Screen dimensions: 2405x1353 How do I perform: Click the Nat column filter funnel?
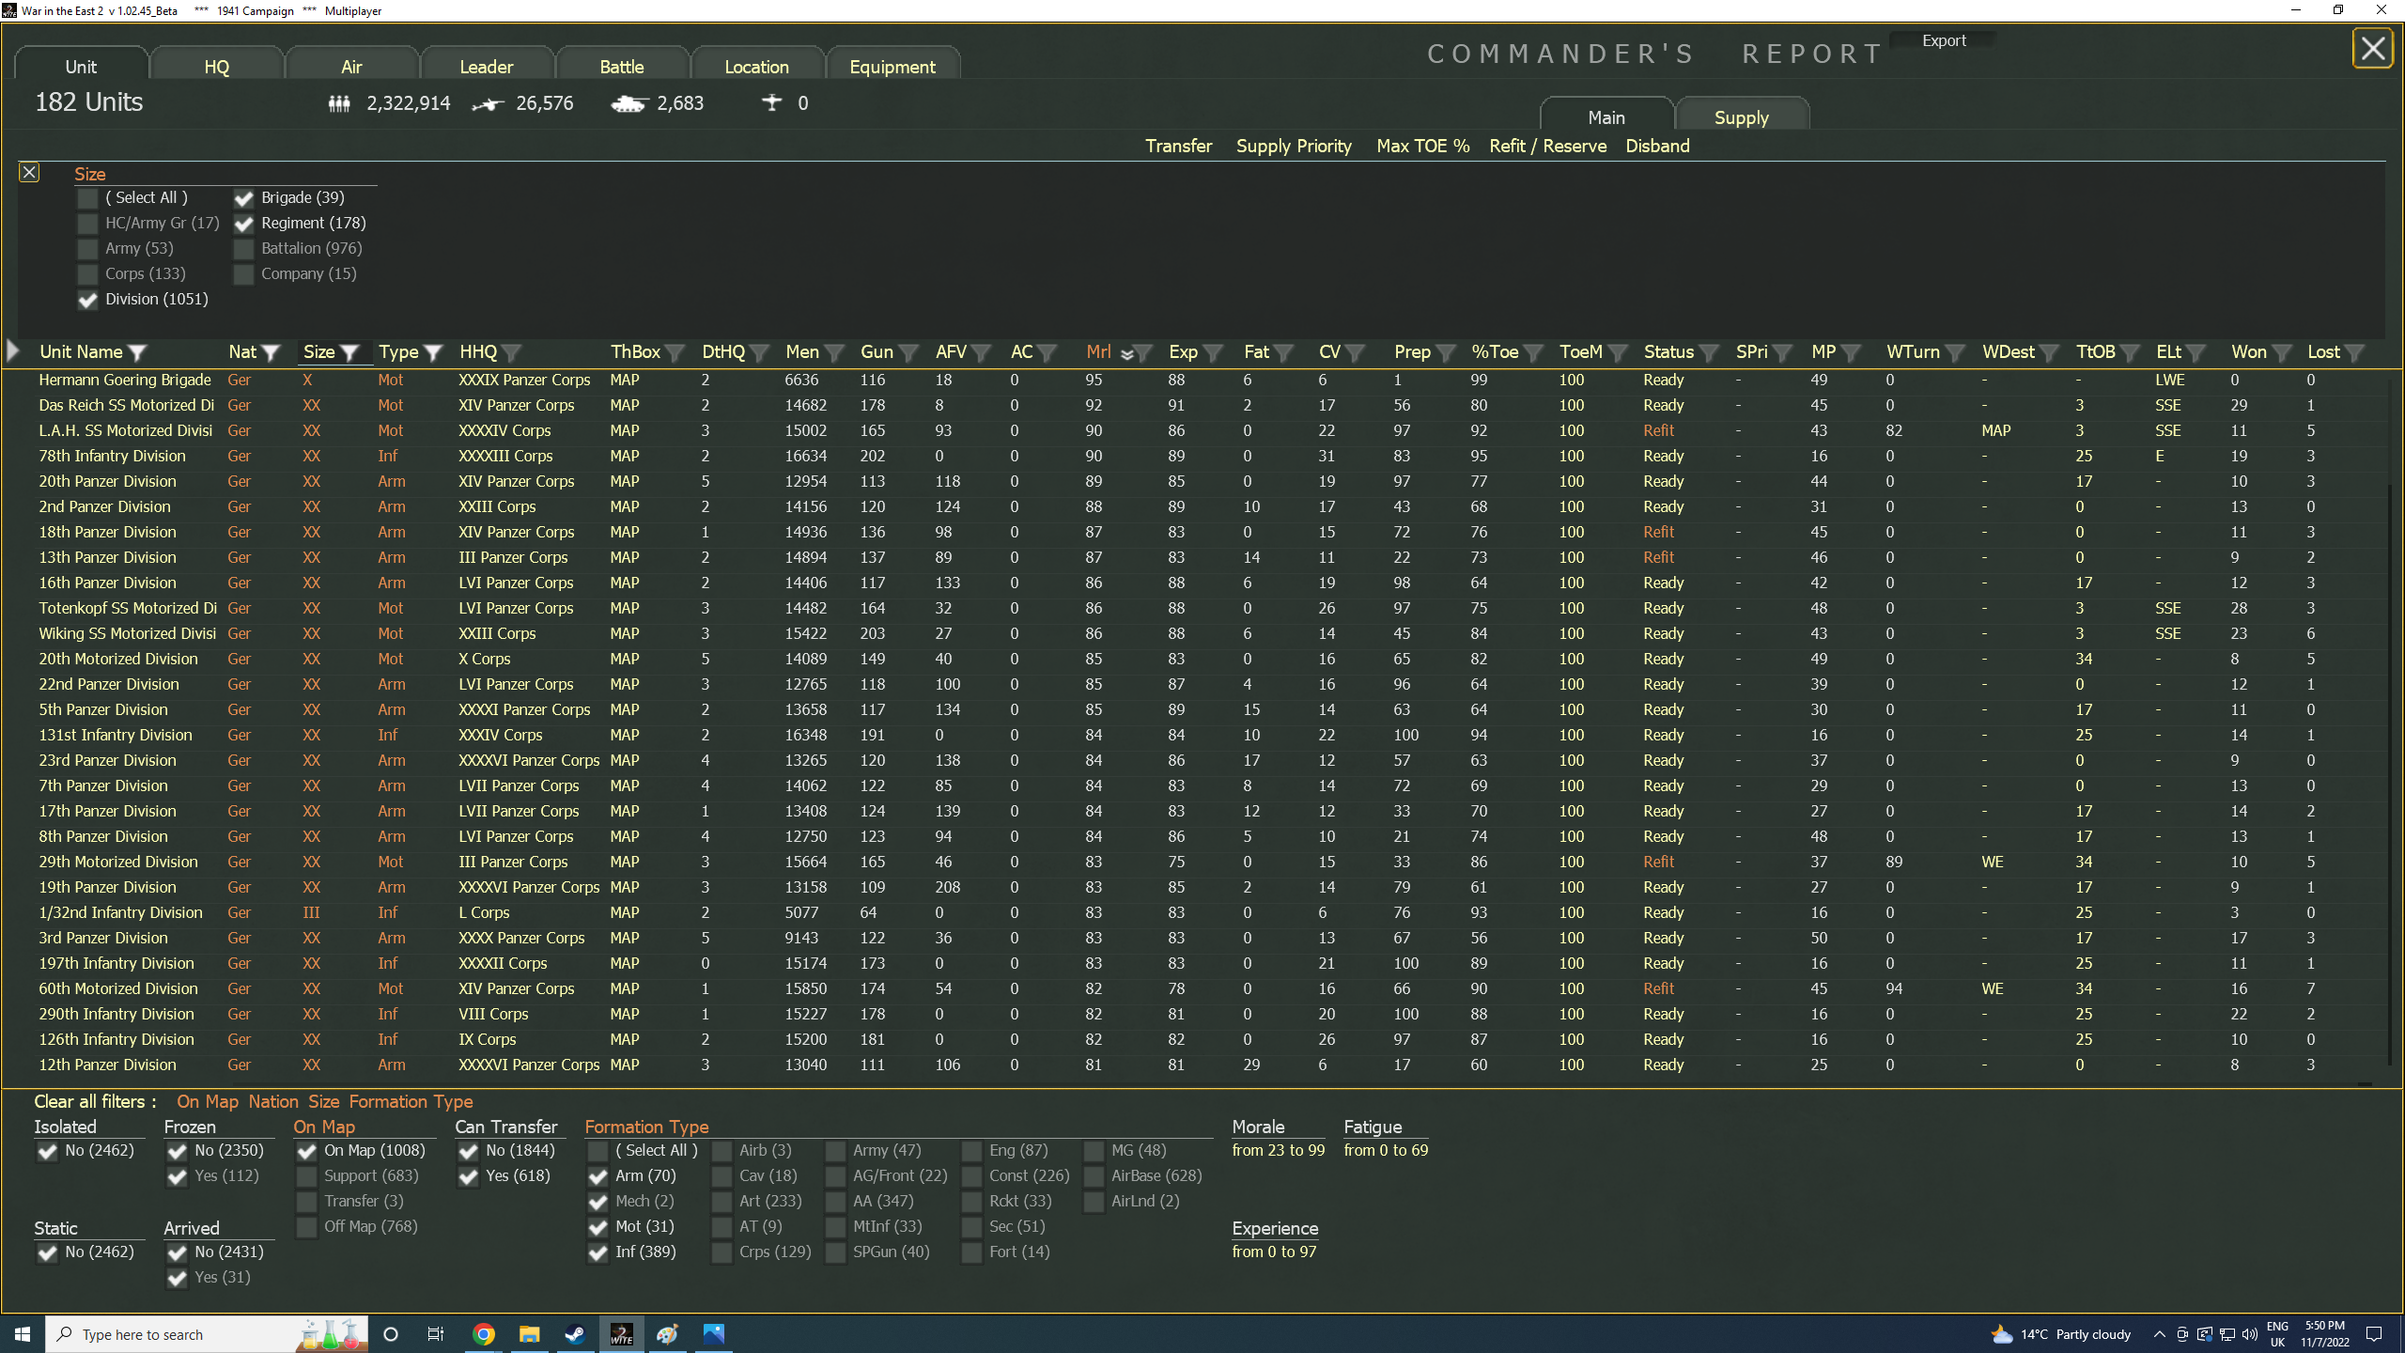coord(272,352)
